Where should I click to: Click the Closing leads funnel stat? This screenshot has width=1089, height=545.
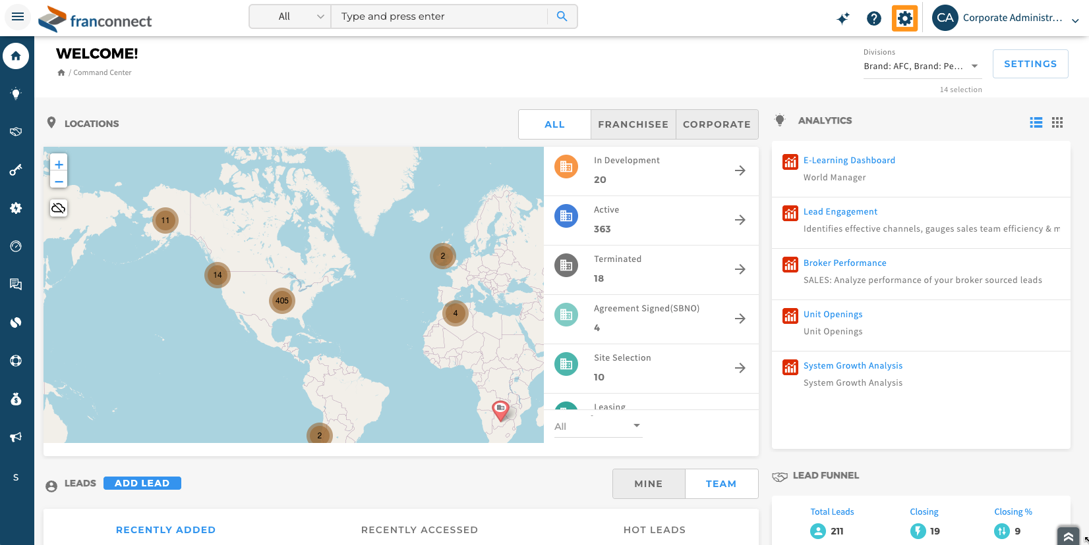pyautogui.click(x=925, y=523)
